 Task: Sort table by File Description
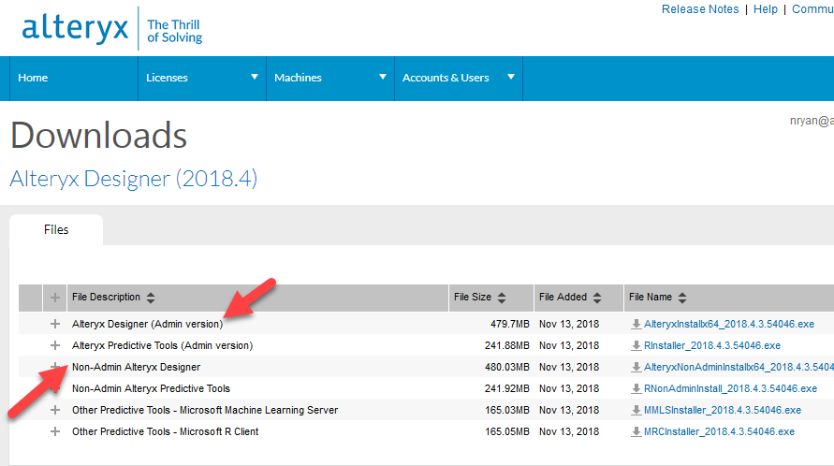coord(151,298)
